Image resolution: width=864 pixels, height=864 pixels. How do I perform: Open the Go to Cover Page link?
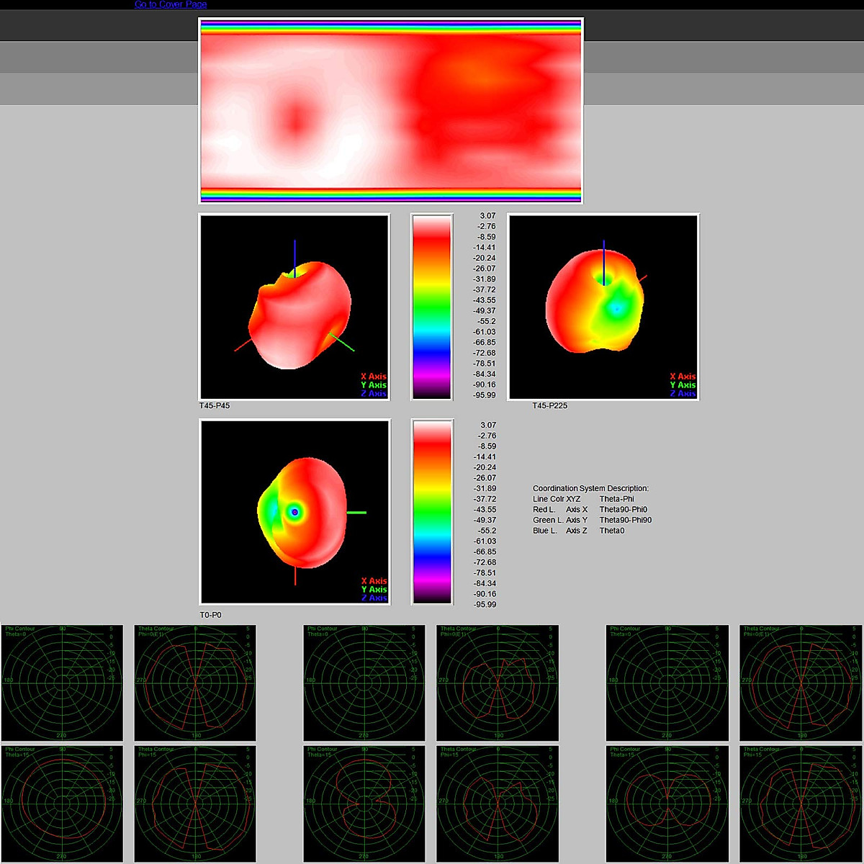[171, 4]
